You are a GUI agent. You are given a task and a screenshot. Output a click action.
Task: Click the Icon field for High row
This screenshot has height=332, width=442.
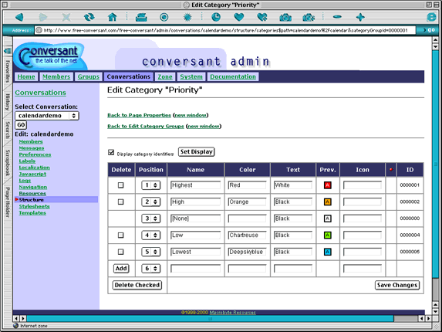click(x=363, y=202)
